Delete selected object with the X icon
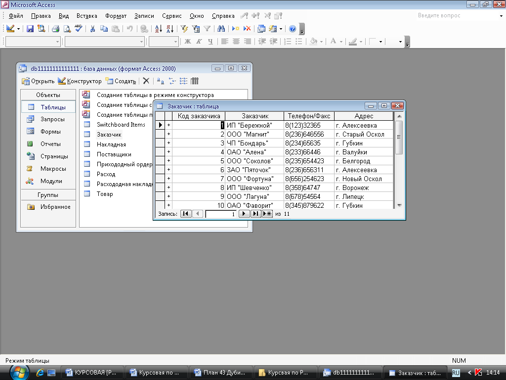Image resolution: width=506 pixels, height=380 pixels. (146, 81)
